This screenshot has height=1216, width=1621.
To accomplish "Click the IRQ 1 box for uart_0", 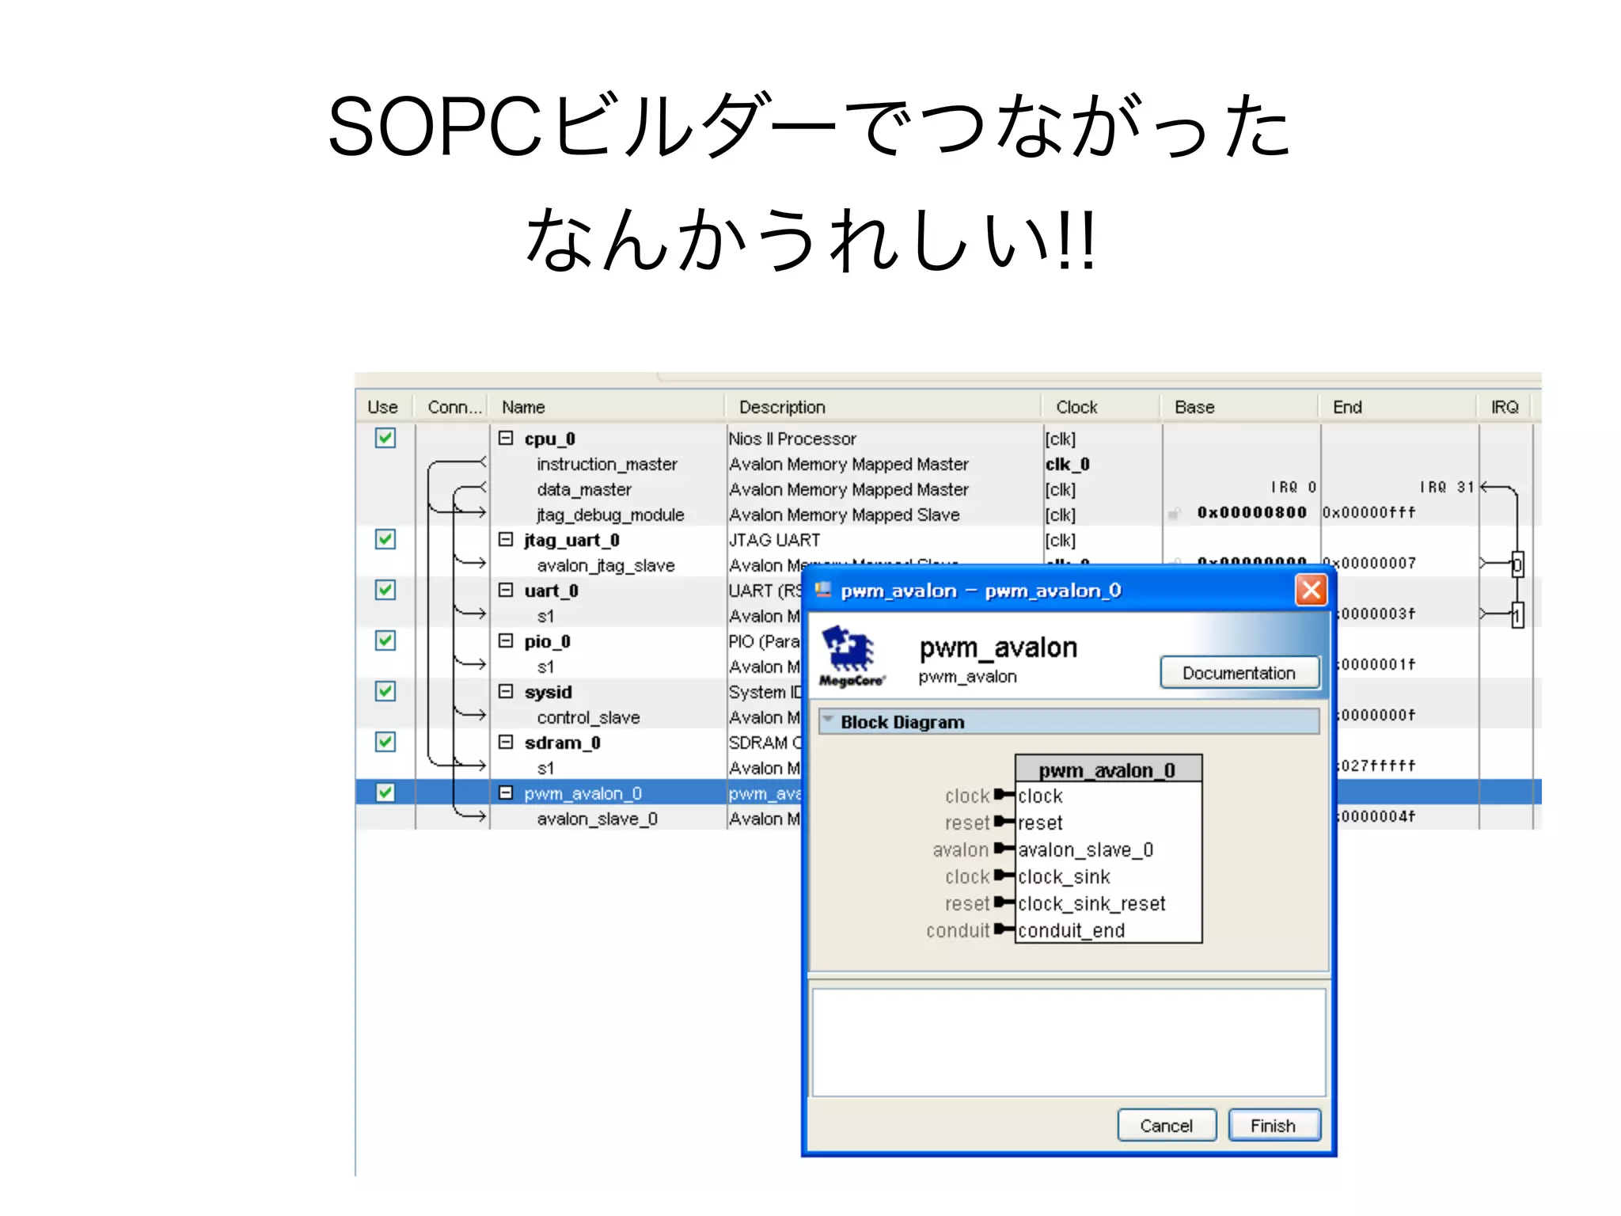I will (x=1517, y=615).
